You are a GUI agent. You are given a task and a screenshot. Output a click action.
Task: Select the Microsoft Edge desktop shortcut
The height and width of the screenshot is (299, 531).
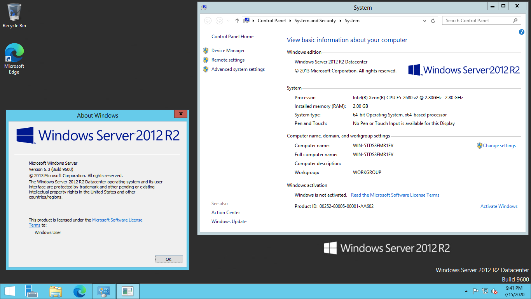[14, 59]
